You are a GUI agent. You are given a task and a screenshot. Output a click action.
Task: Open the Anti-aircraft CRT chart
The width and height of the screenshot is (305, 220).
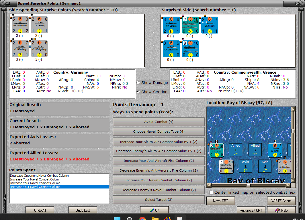(x=251, y=210)
